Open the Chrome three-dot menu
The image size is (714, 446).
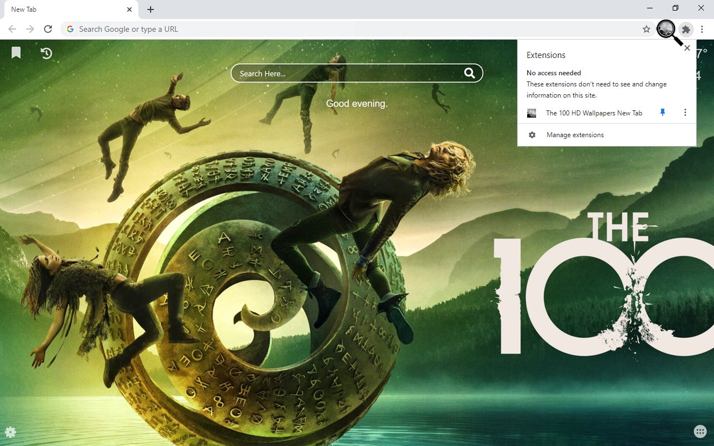point(702,29)
